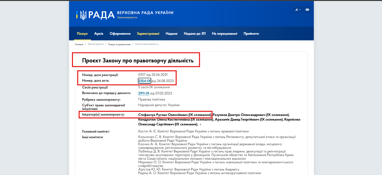The height and width of the screenshot is (175, 382).
Task: Click the ВЕРХОВНА РАДА УКРАЇНИ header title
Action: pos(145,13)
